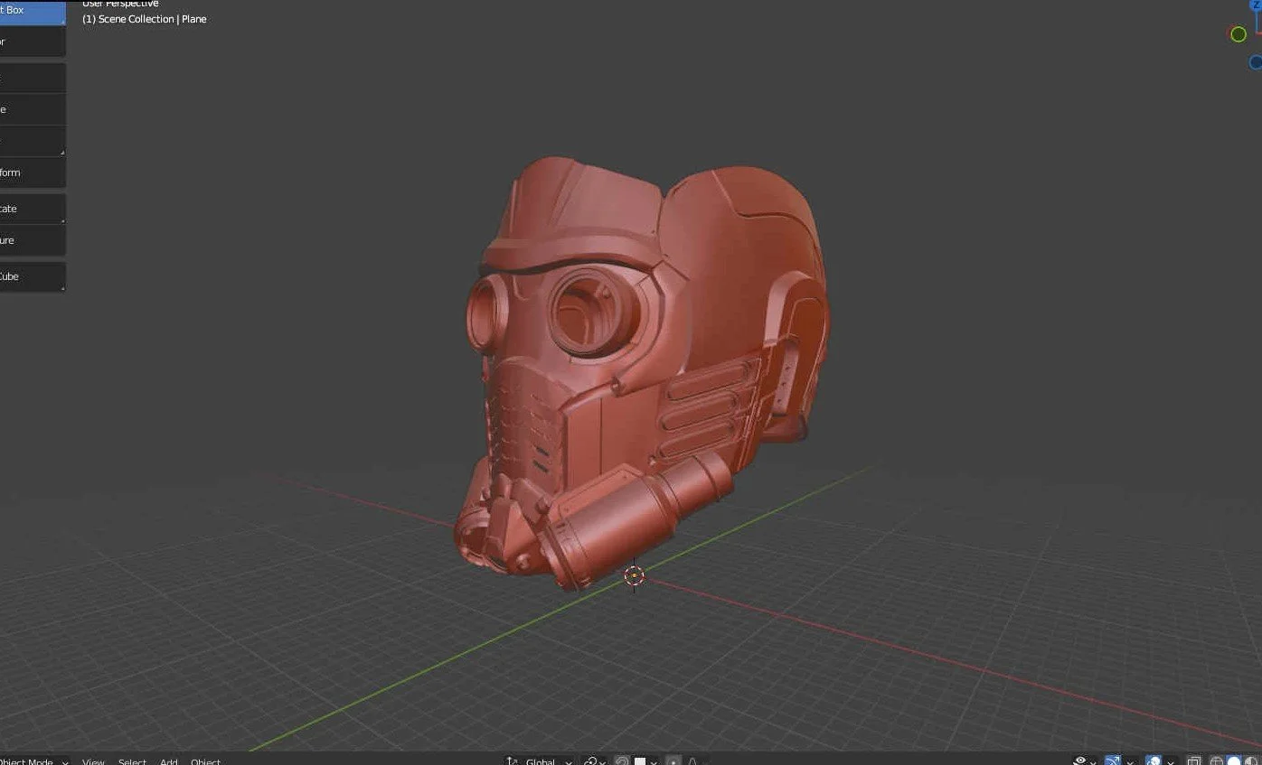The height and width of the screenshot is (765, 1262).
Task: Select the Add Cube tool
Action: click(x=32, y=276)
